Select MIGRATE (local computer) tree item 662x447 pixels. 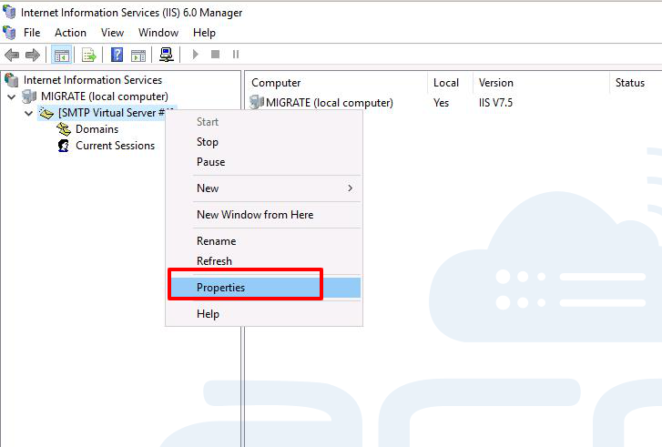click(x=105, y=97)
